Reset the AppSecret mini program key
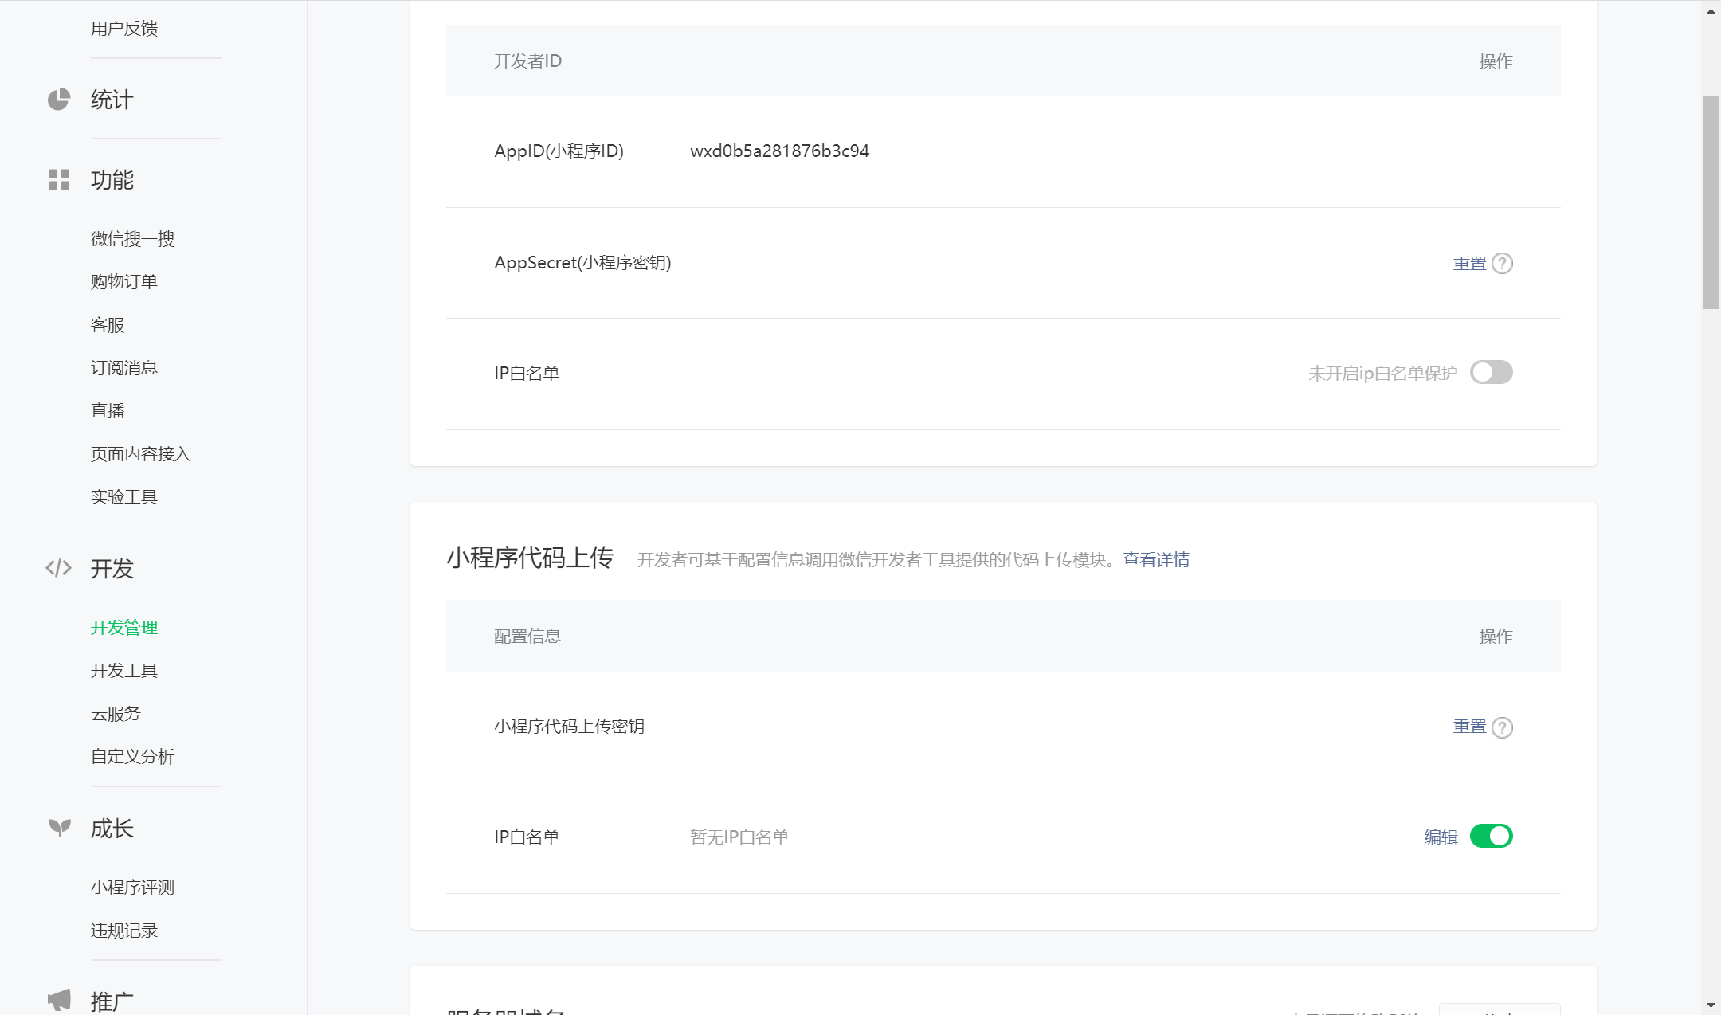This screenshot has height=1015, width=1721. pos(1469,263)
